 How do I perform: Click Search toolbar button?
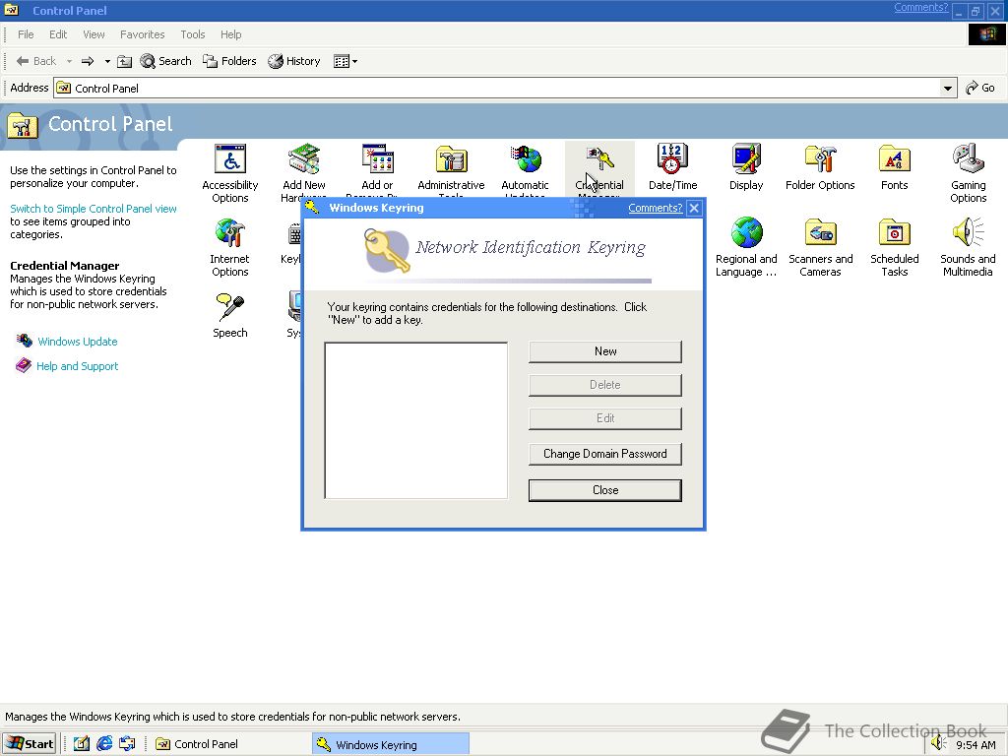pyautogui.click(x=165, y=61)
